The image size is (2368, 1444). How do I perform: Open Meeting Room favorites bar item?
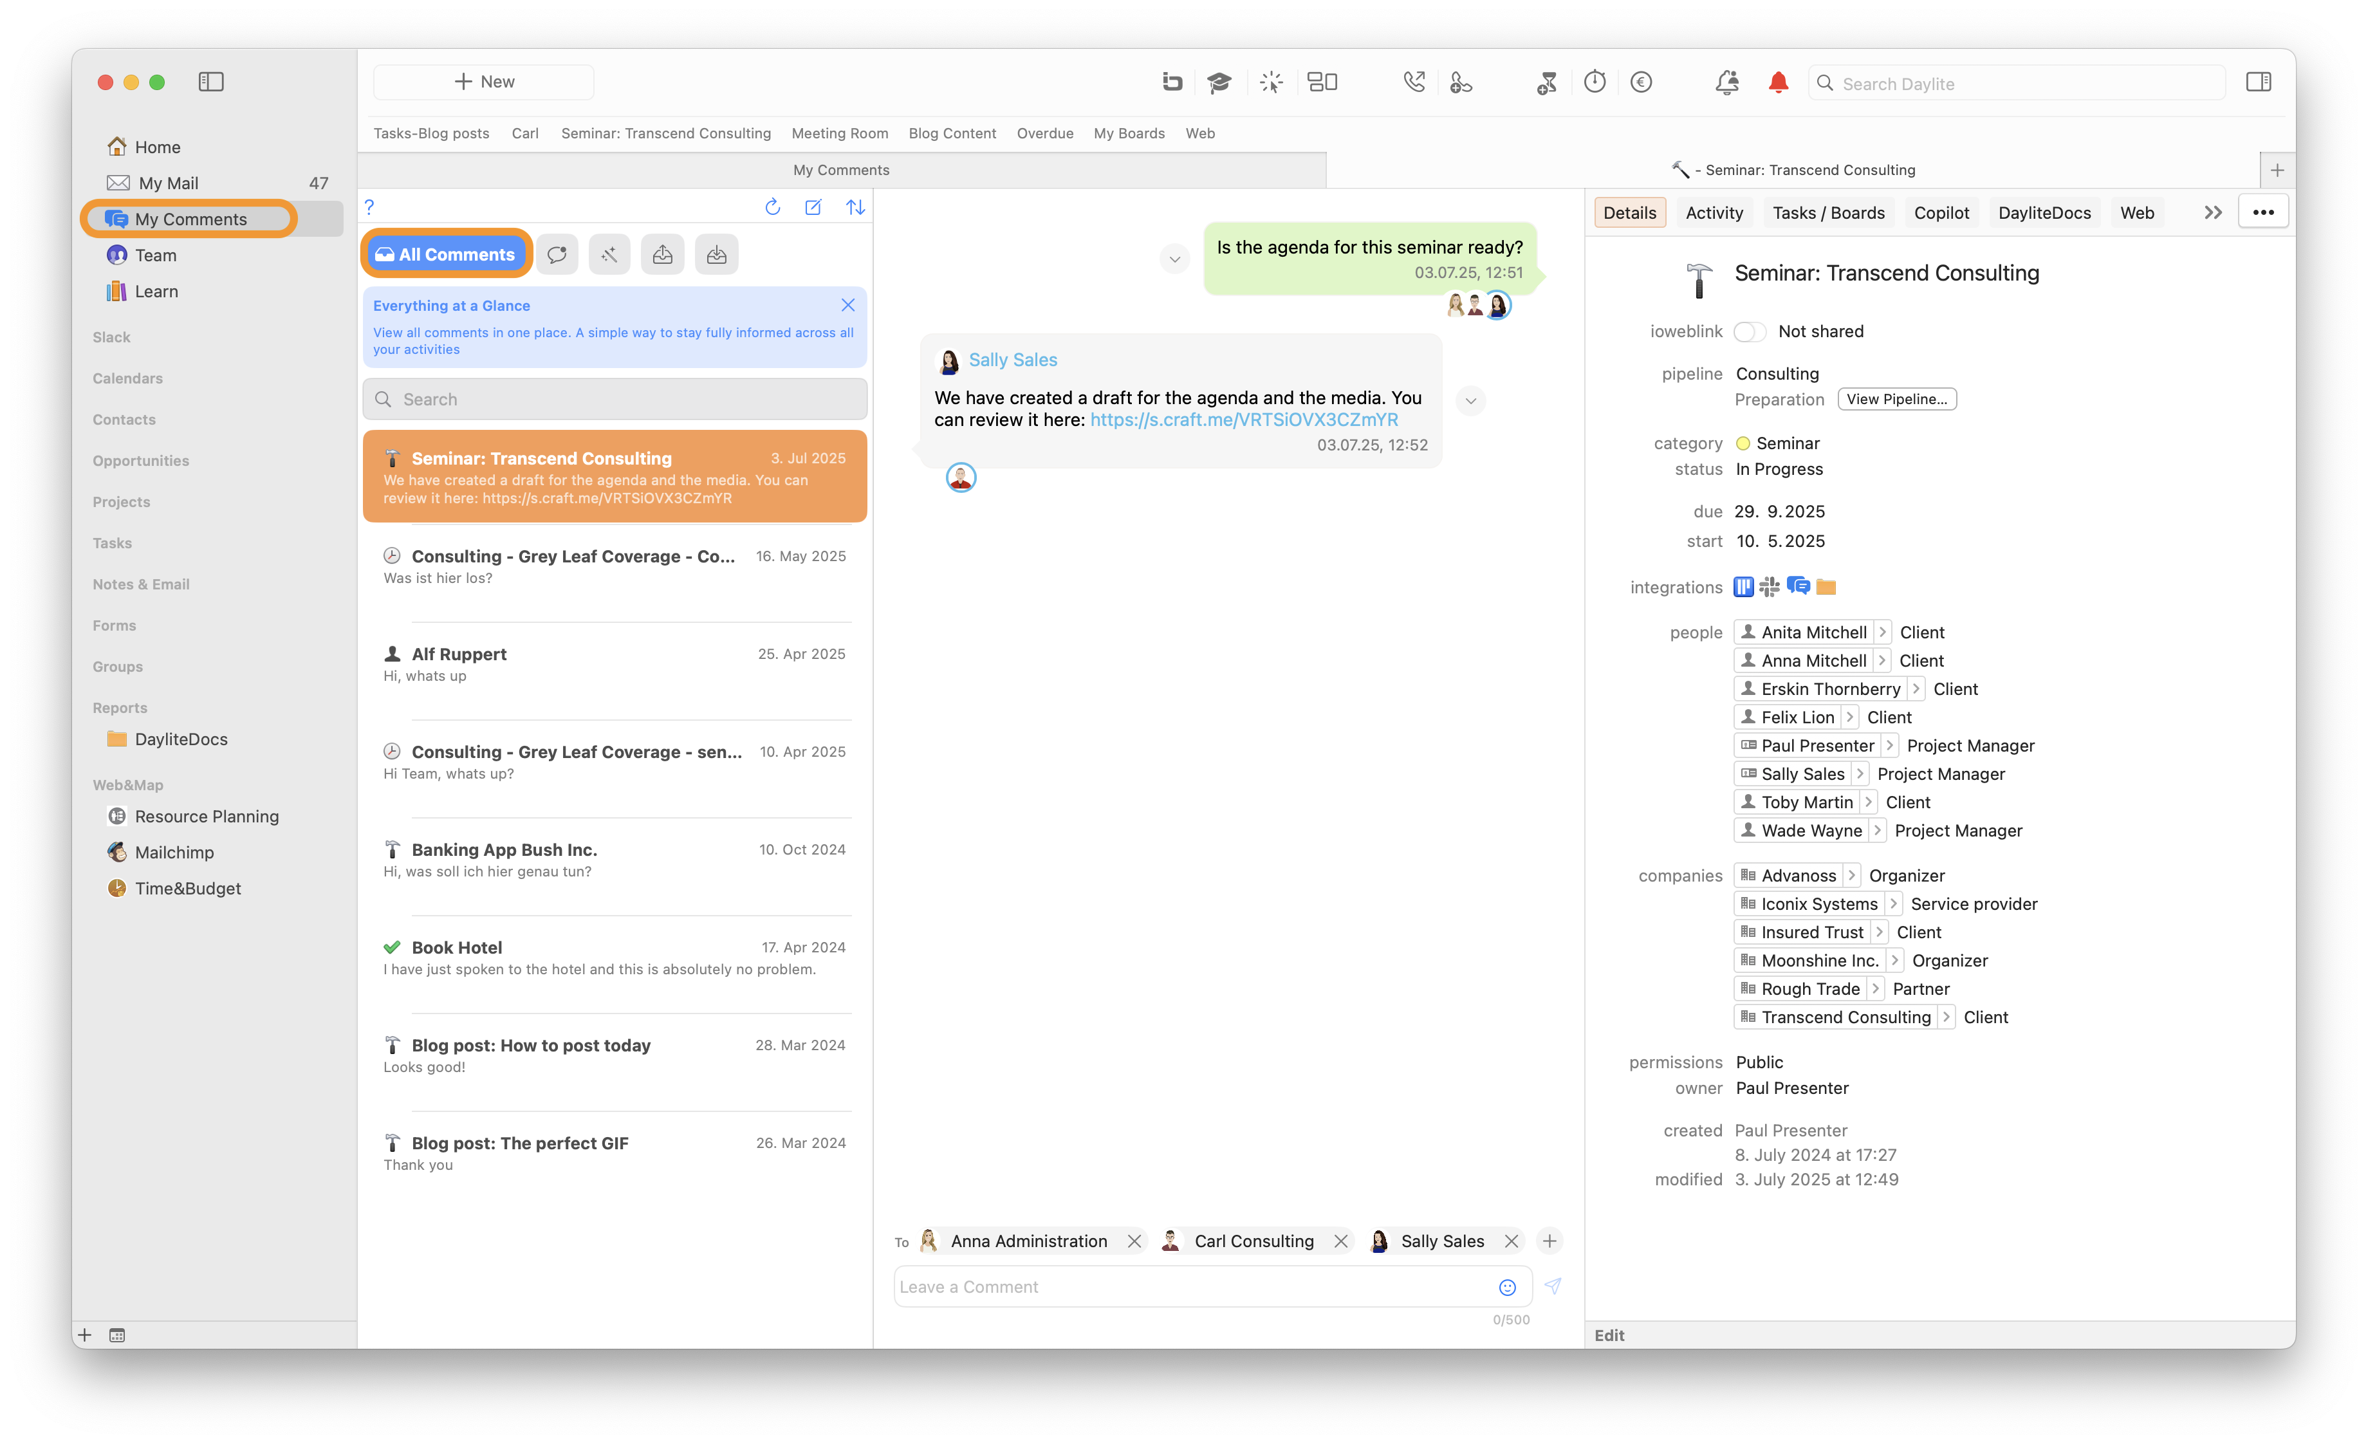tap(840, 134)
